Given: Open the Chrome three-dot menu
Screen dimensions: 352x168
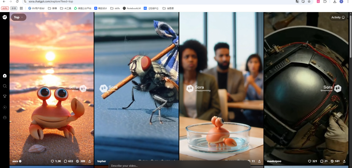Looking at the screenshot, I should [348, 2].
